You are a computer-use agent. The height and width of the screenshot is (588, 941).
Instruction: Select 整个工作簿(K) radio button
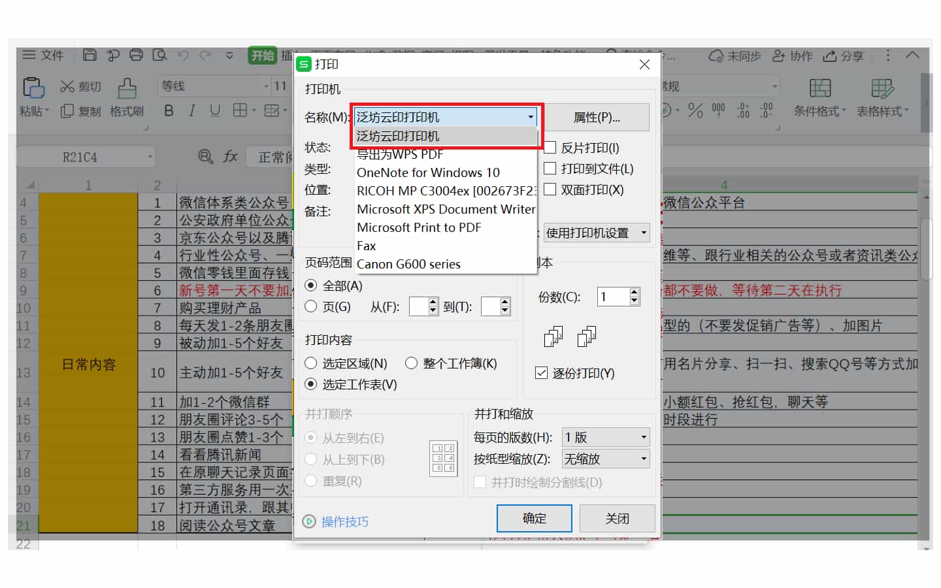coord(411,363)
